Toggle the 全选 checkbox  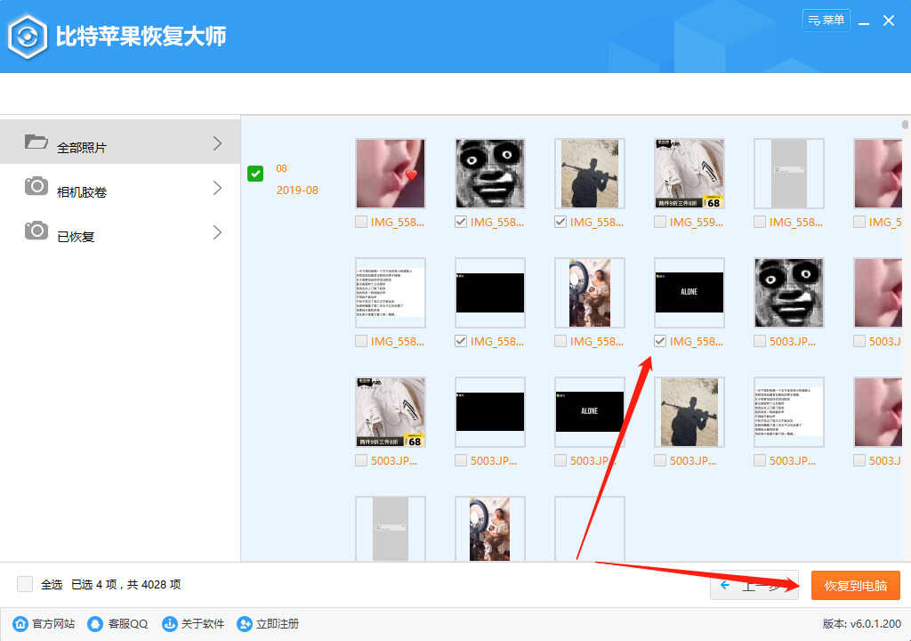pos(25,584)
